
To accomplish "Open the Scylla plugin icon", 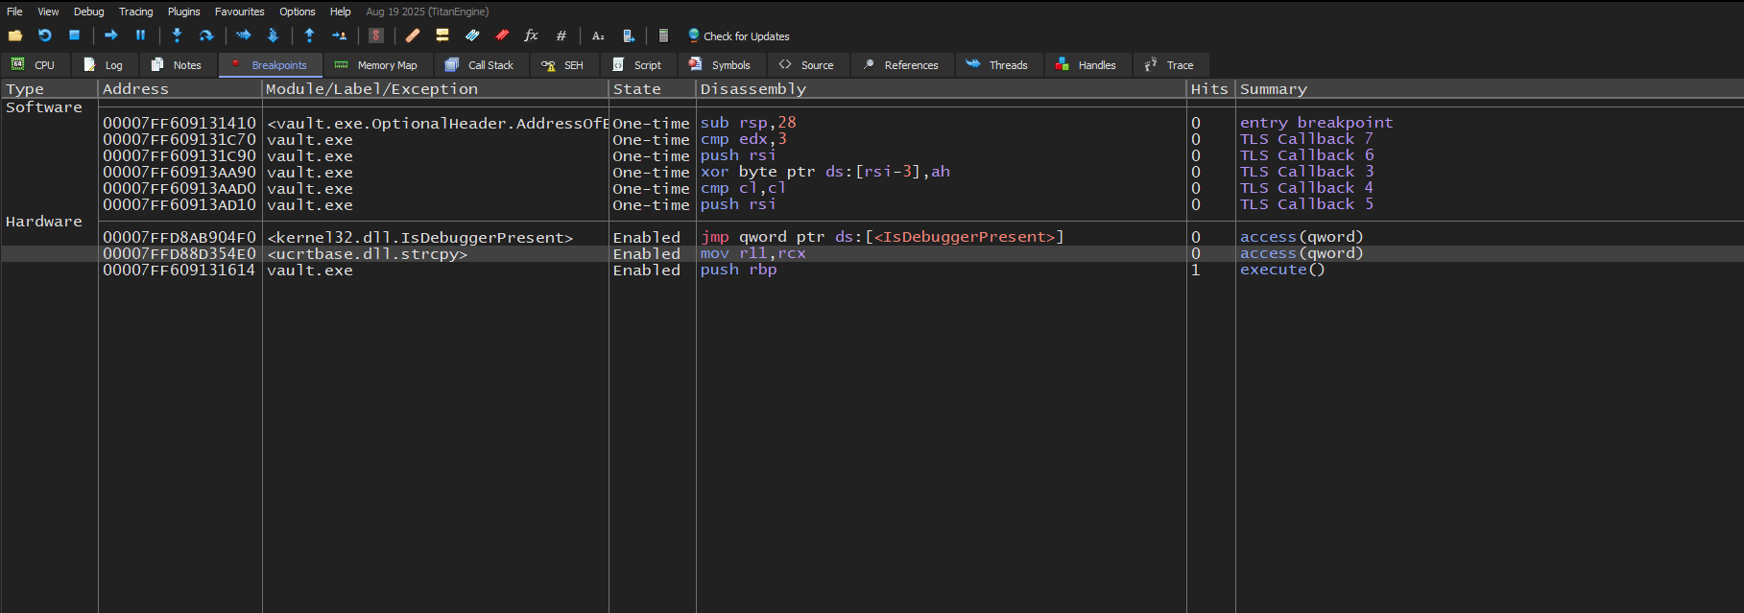I will click(376, 35).
